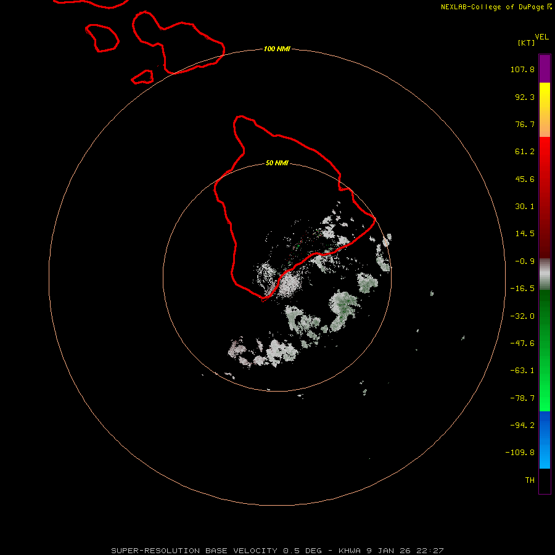Click the Super-Resolution Base Velocity caption at bottom
555x555 pixels.
277,551
